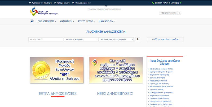
Task: Click Σύμβουλο Δίαιτας
Action: 156,90
